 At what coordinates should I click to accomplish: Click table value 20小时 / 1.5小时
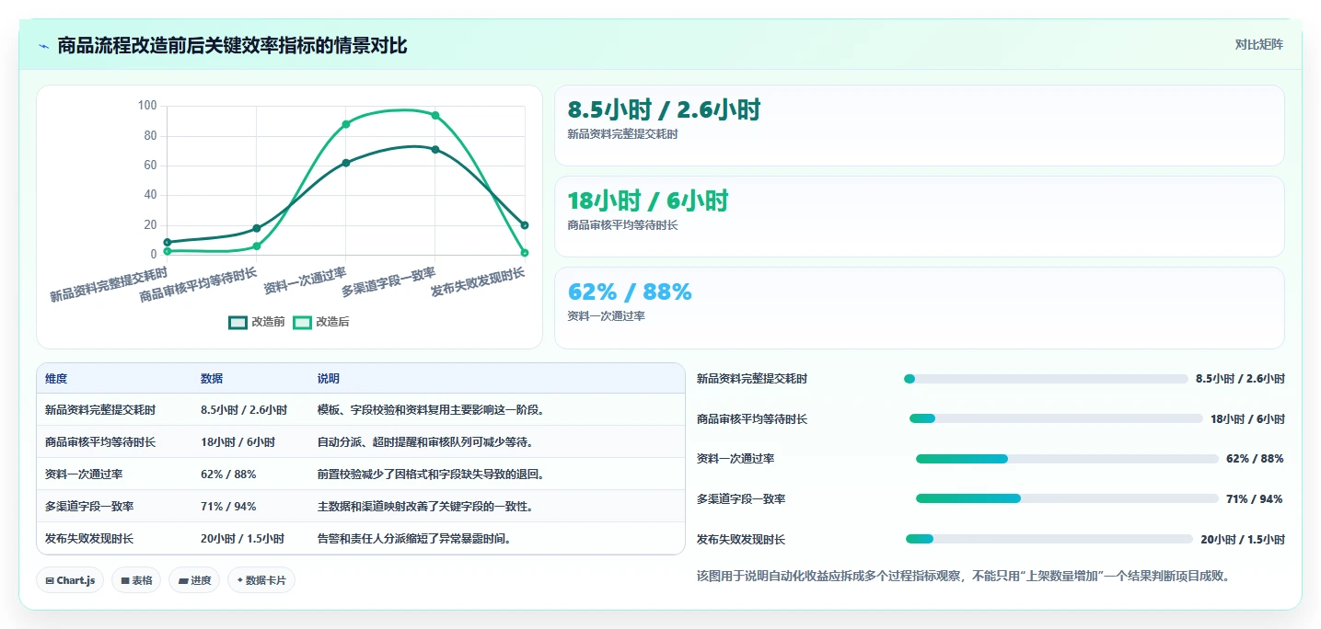click(x=242, y=539)
